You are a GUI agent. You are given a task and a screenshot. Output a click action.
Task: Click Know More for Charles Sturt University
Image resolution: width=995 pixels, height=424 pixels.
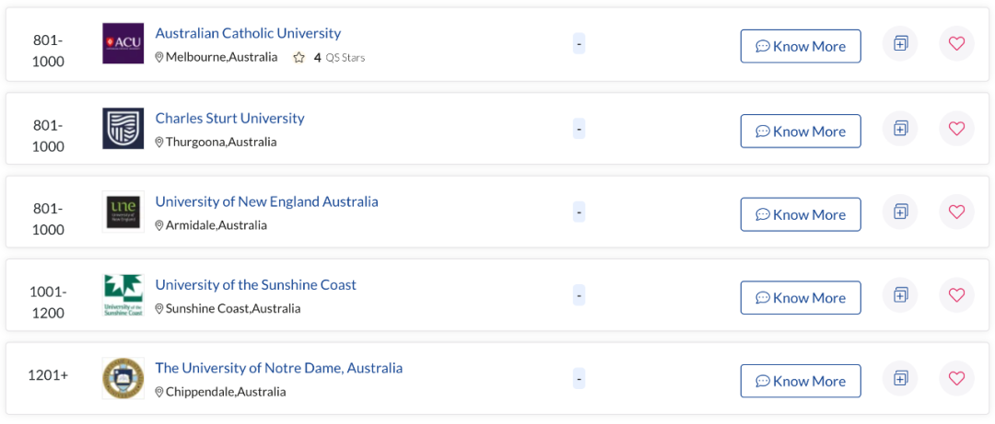[x=801, y=132]
